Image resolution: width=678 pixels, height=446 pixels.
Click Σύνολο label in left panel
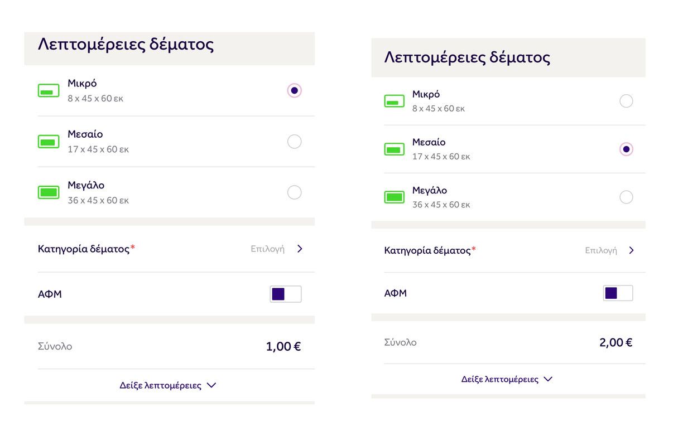pos(55,347)
